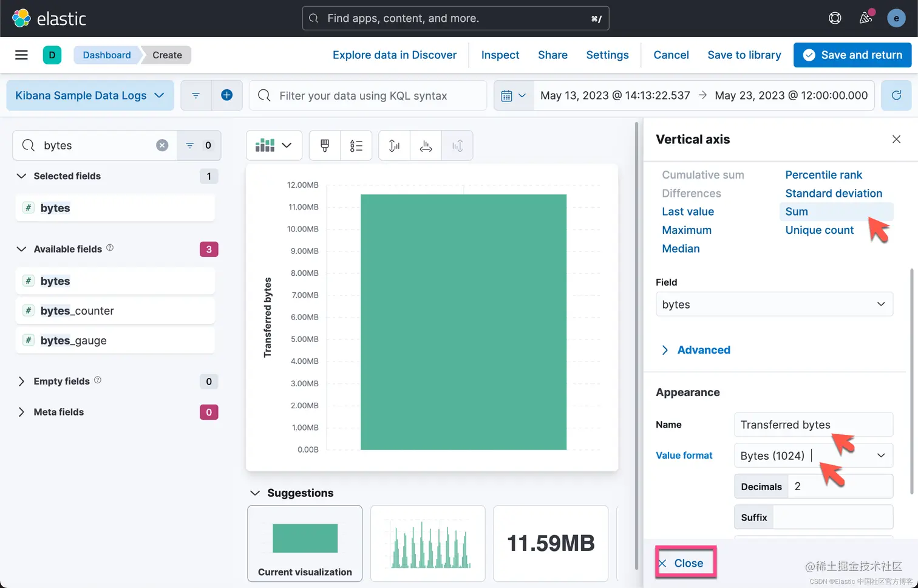918x588 pixels.
Task: Focus the global search bar
Action: click(455, 18)
